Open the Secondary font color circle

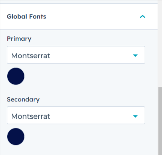[16, 136]
